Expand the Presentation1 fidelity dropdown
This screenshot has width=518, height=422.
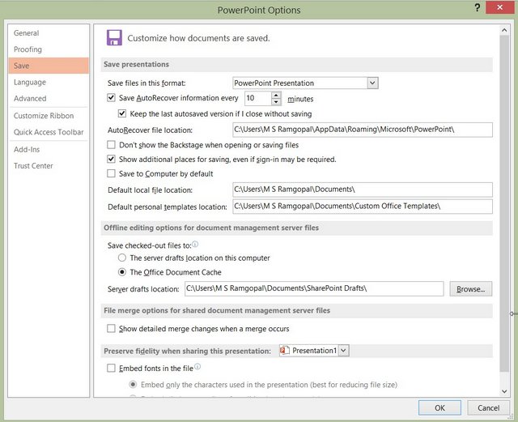pos(344,351)
